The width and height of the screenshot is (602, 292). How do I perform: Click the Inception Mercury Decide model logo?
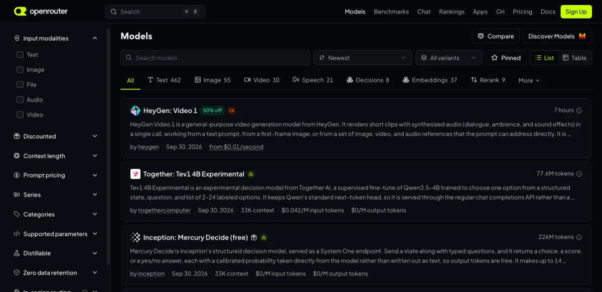(x=135, y=237)
